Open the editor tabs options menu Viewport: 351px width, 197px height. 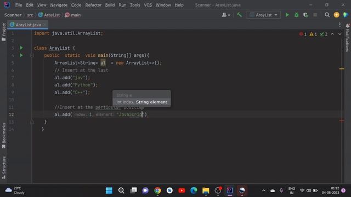pos(340,25)
